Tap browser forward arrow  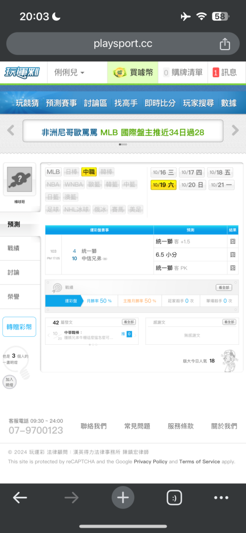coord(71,498)
